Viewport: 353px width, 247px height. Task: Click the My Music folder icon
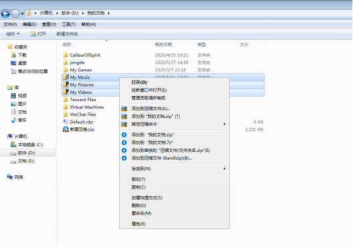tap(66, 77)
